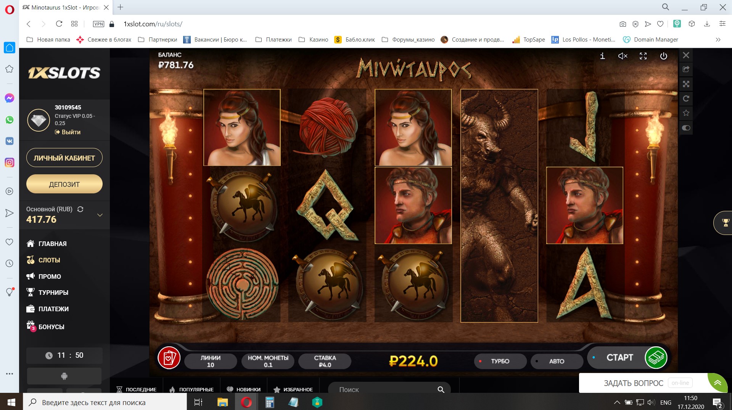Log out via Выйти link

68,132
